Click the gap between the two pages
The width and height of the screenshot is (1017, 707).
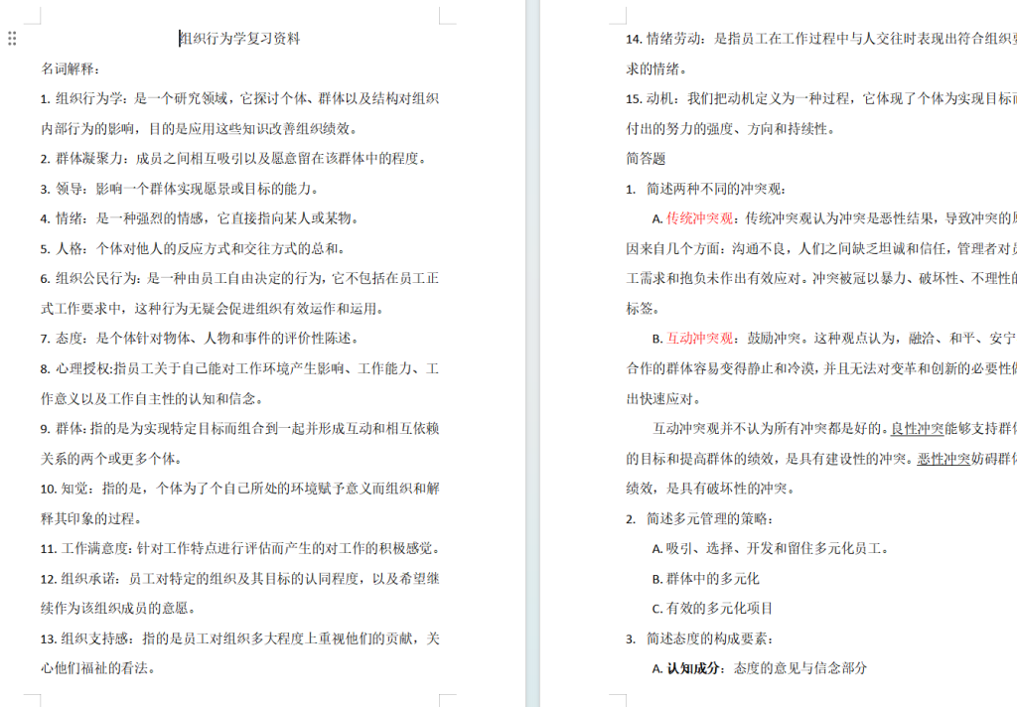pyautogui.click(x=532, y=353)
